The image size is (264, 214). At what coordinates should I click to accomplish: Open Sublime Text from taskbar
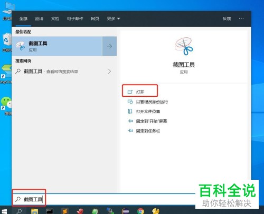point(65,211)
